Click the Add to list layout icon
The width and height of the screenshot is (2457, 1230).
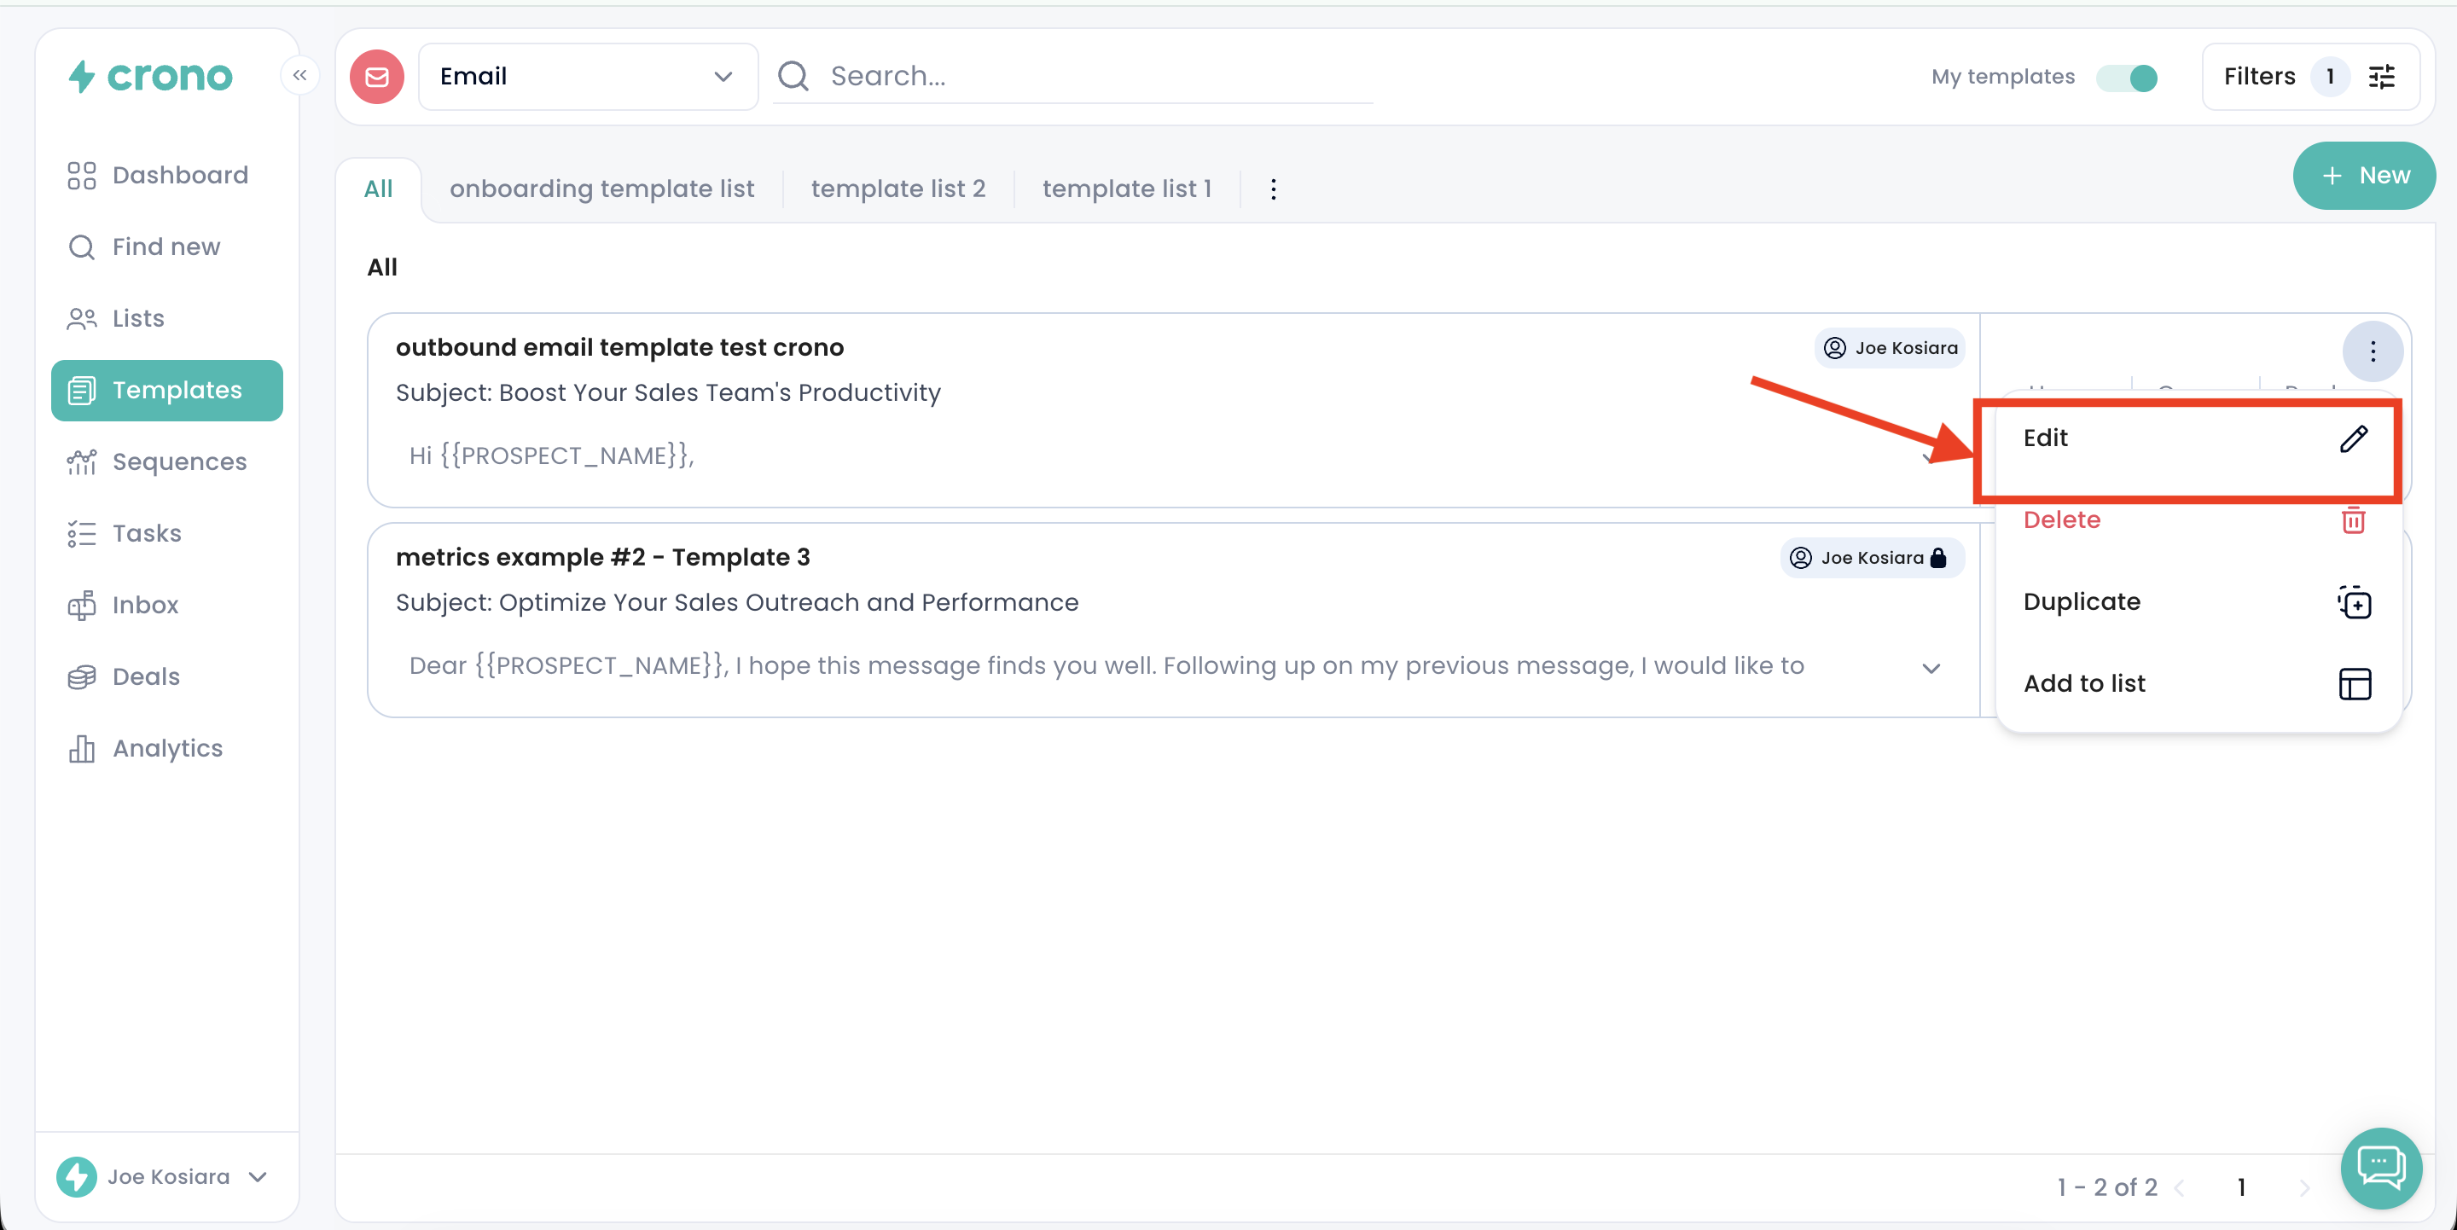2353,683
